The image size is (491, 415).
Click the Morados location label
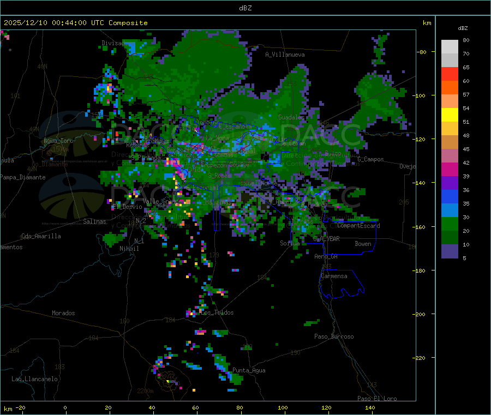[63, 313]
